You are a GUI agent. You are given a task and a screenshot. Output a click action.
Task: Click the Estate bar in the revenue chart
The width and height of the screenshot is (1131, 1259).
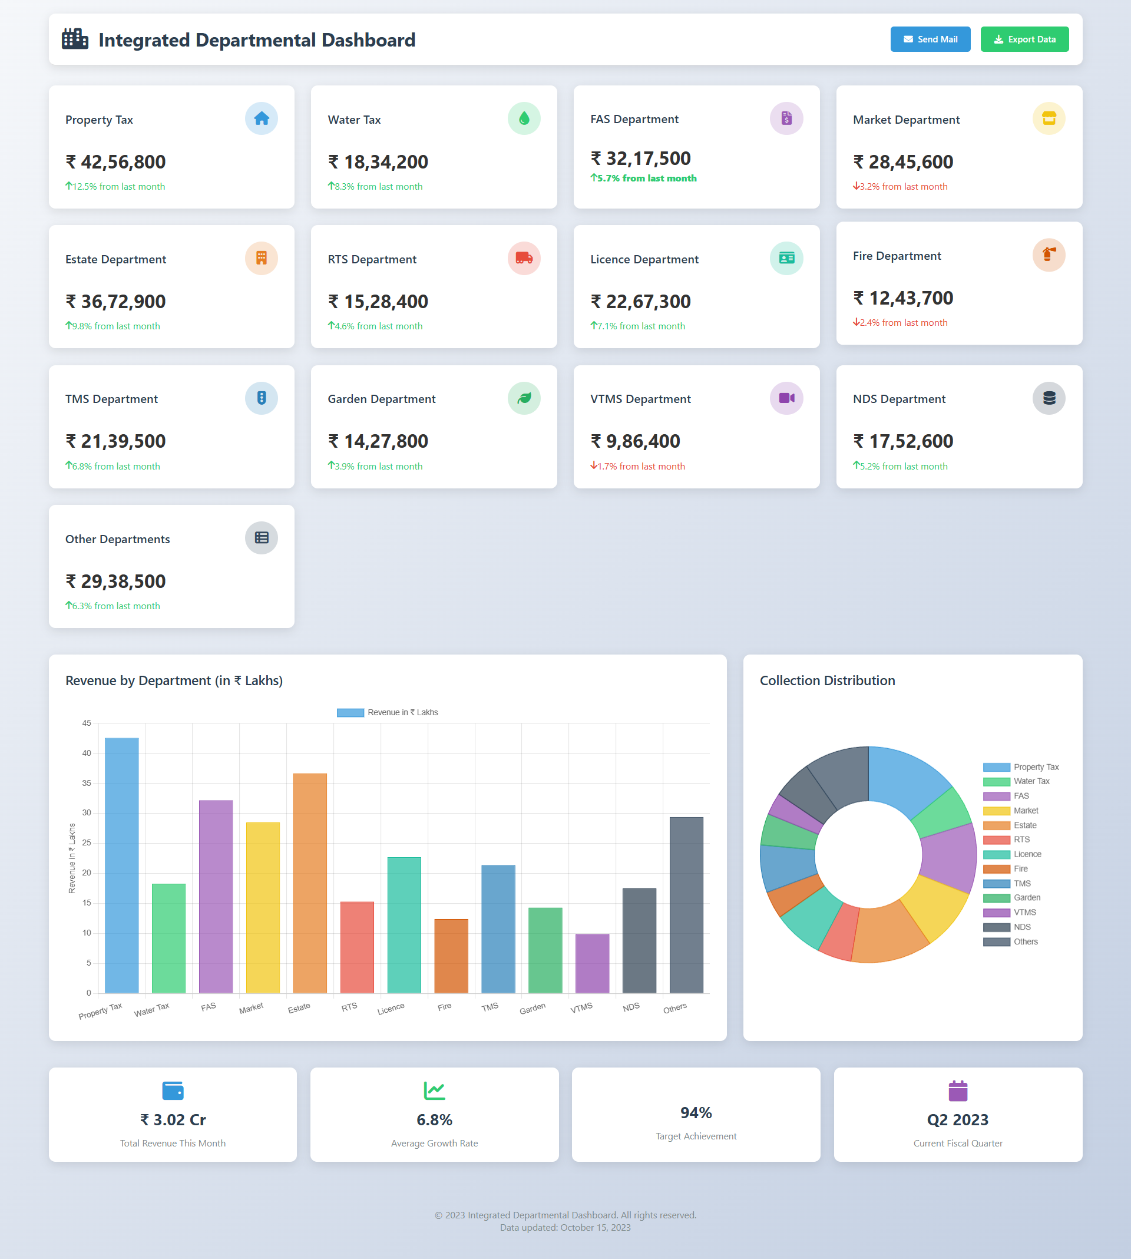(309, 883)
